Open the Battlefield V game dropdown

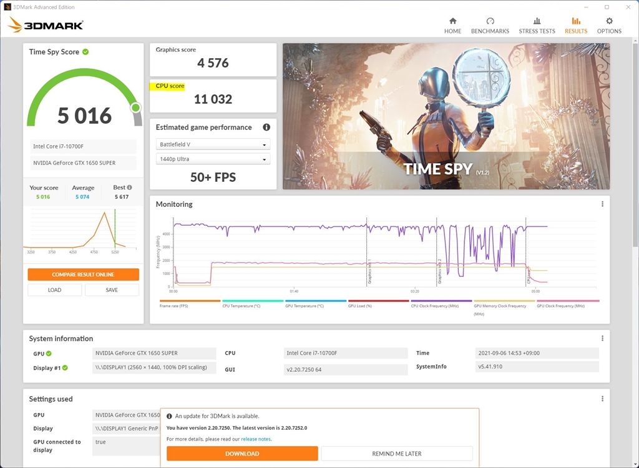point(213,144)
